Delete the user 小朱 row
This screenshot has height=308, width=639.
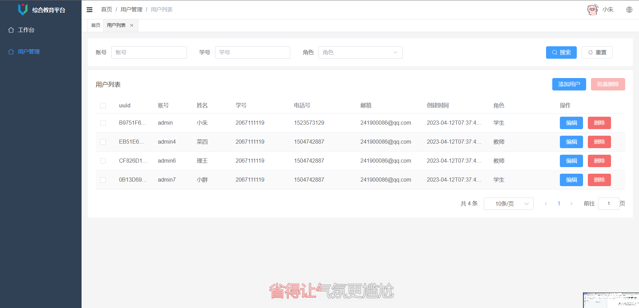click(x=599, y=123)
